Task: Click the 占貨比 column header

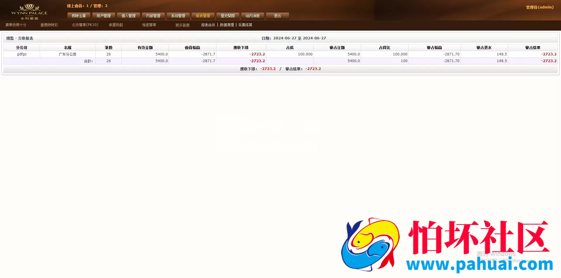Action: 385,48
